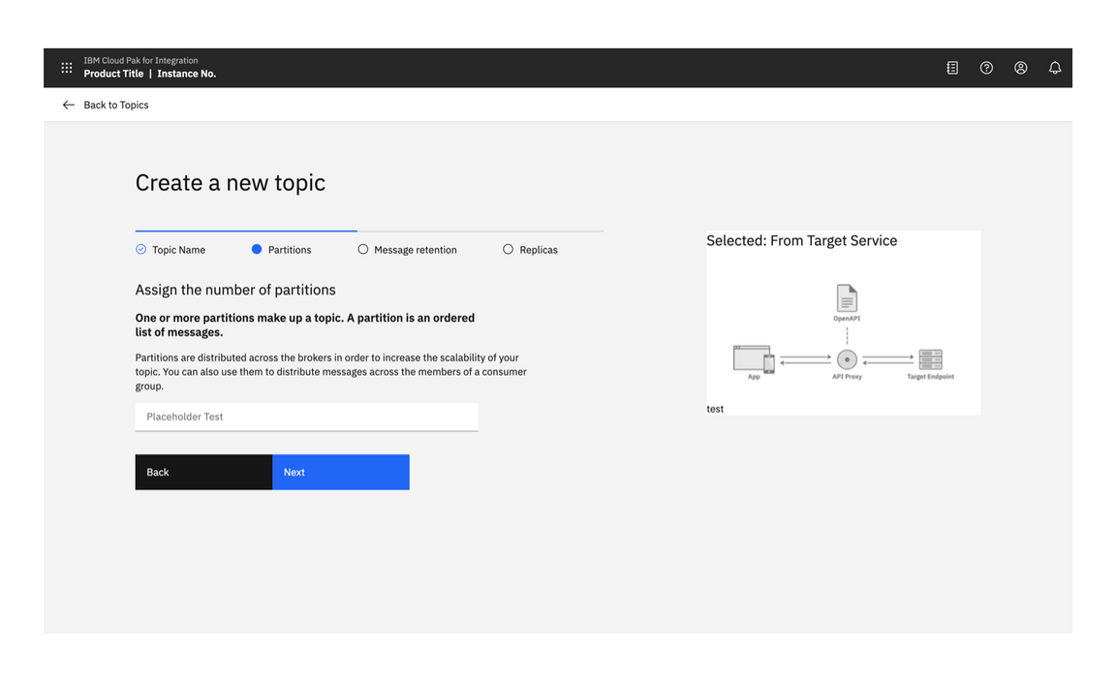The height and width of the screenshot is (682, 1116).
Task: Select the Replicas radio button
Action: [x=508, y=249]
